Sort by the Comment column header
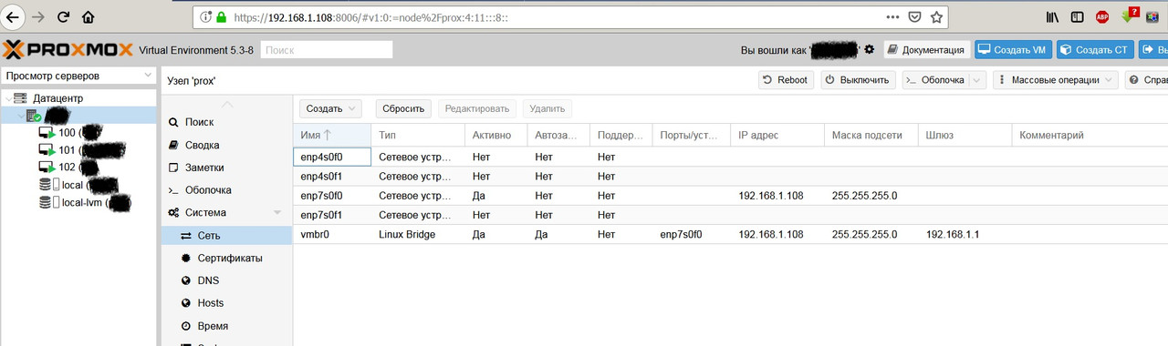This screenshot has height=346, width=1168. click(1090, 135)
